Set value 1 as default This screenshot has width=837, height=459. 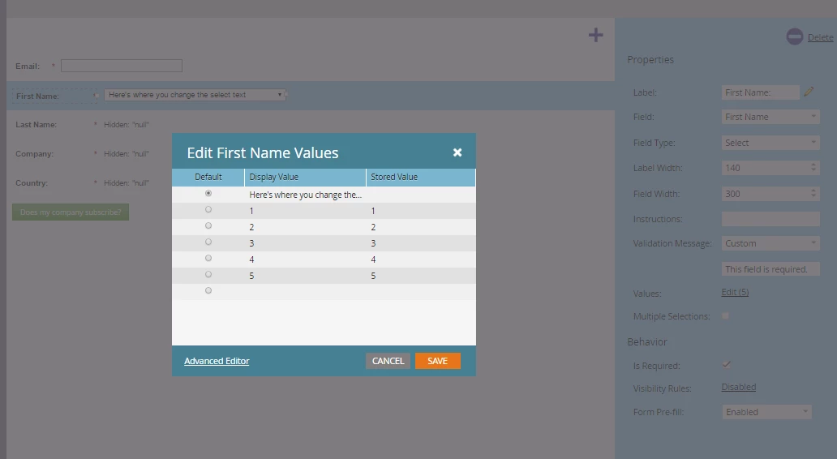tap(208, 210)
